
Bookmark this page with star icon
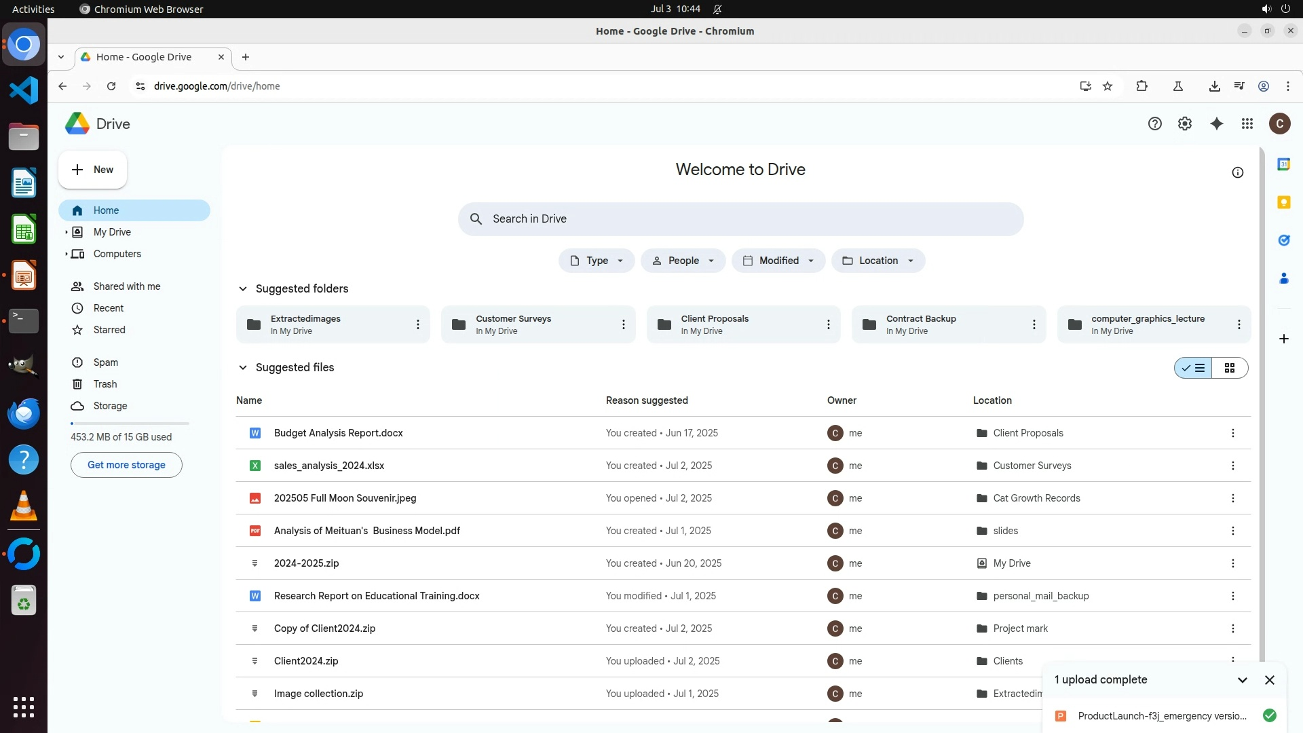[1108, 86]
